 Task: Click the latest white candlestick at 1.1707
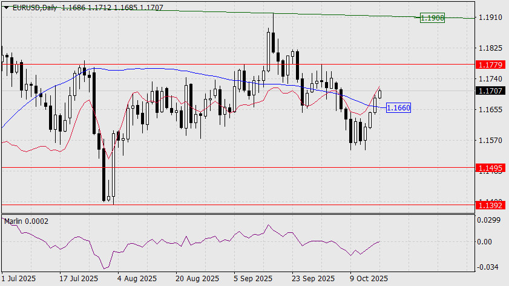click(379, 94)
